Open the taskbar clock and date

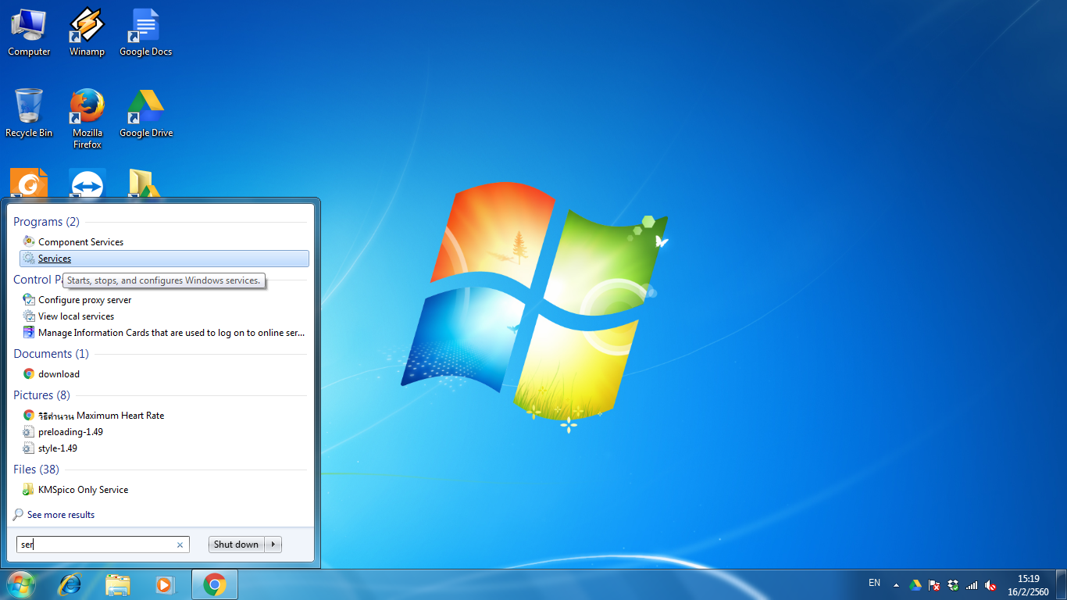[x=1028, y=585]
